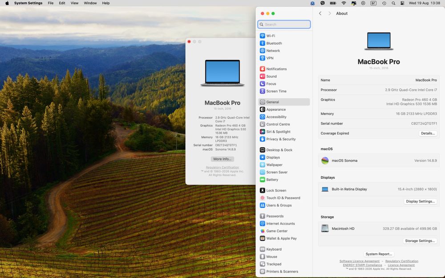The width and height of the screenshot is (445, 278).
Task: Click Details next to Coverage Expired
Action: [x=428, y=133]
